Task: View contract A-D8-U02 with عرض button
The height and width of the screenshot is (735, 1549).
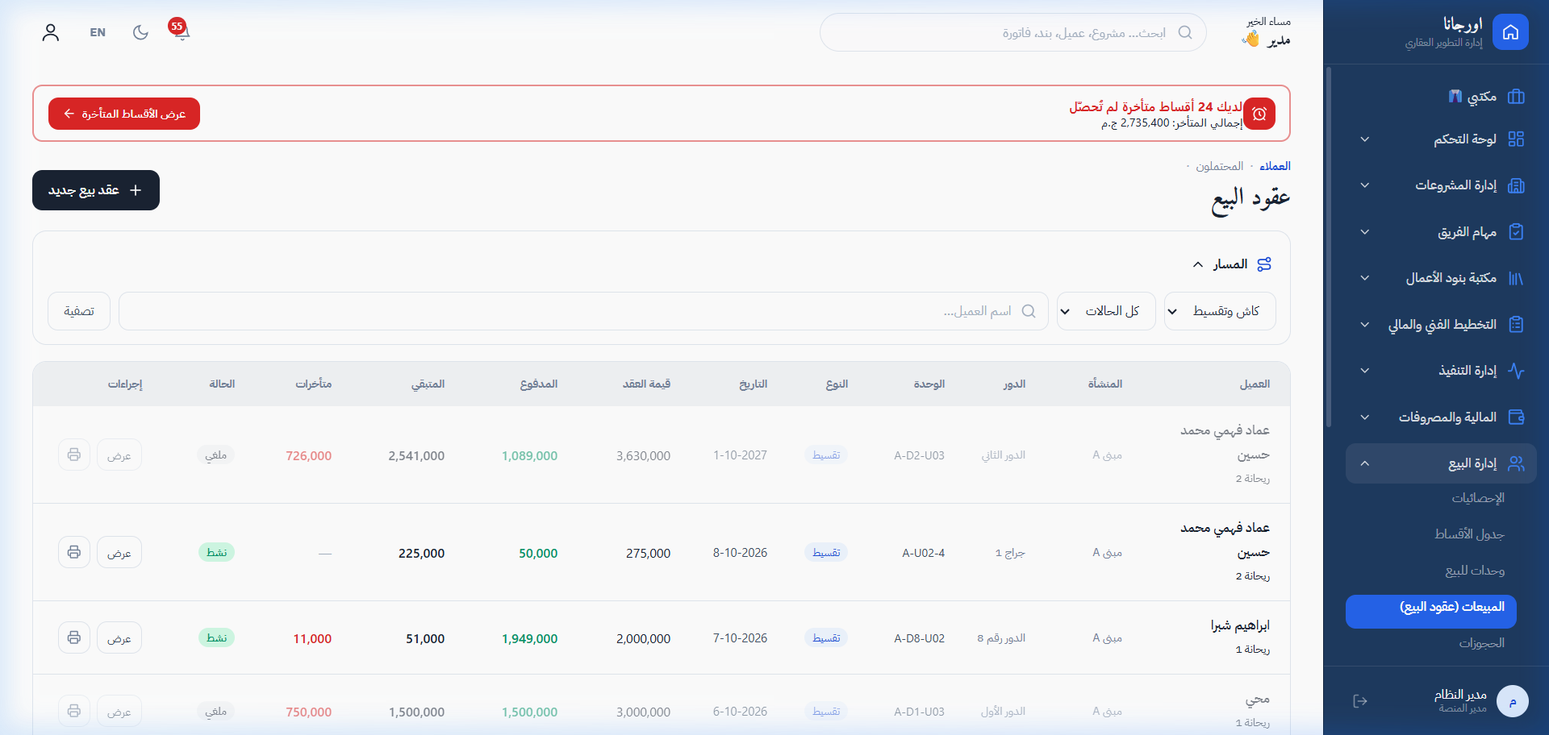Action: 119,637
